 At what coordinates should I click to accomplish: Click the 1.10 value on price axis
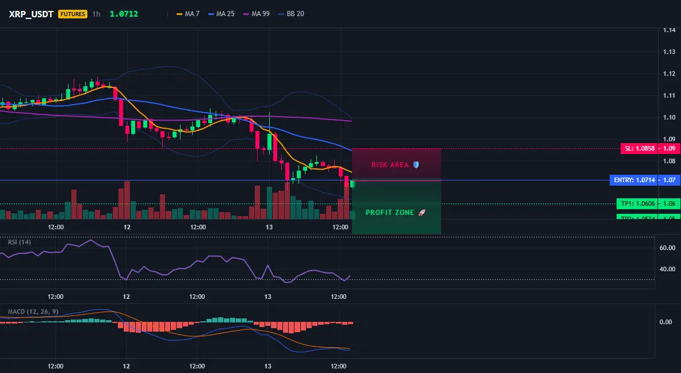669,117
